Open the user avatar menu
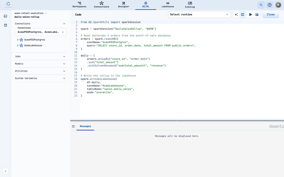The width and height of the screenshot is (284, 177). coord(278,5)
